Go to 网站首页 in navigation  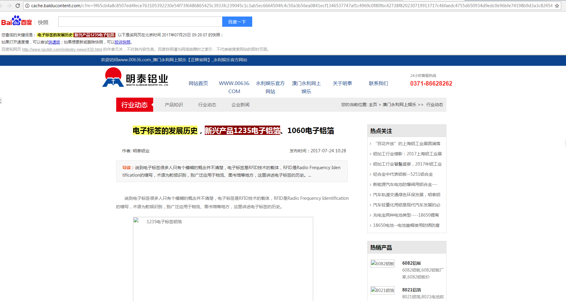click(x=198, y=83)
